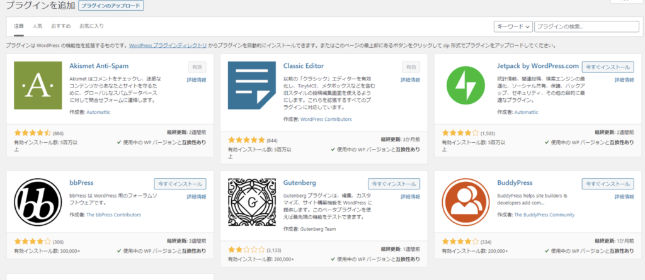Install bbPress with 今すぐインストール

[180, 184]
